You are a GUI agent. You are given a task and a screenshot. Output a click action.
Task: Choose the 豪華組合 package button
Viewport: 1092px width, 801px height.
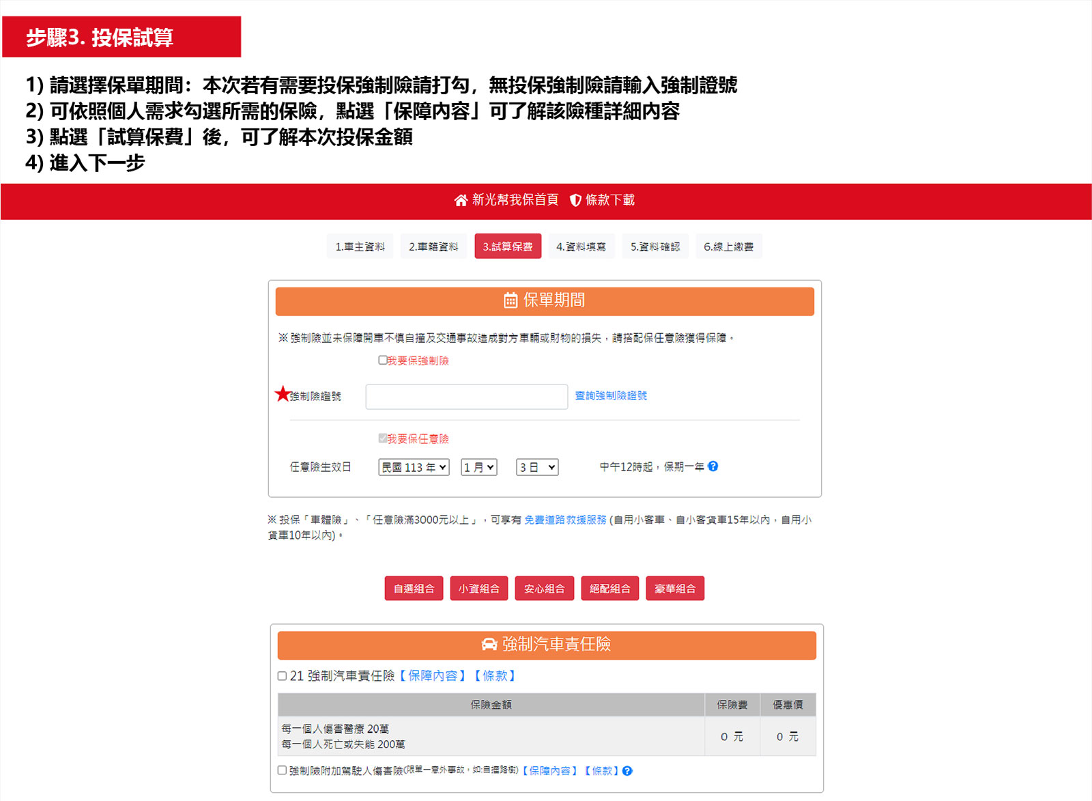[x=675, y=589]
